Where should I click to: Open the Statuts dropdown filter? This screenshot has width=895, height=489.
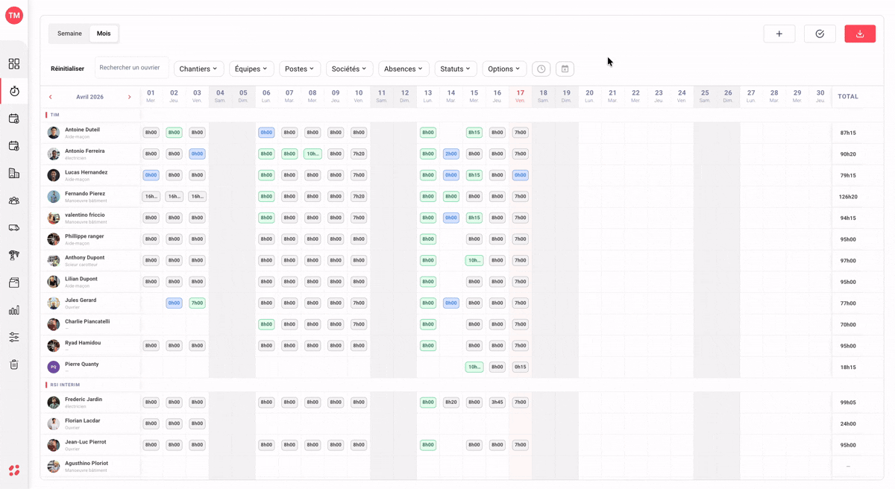(x=456, y=69)
